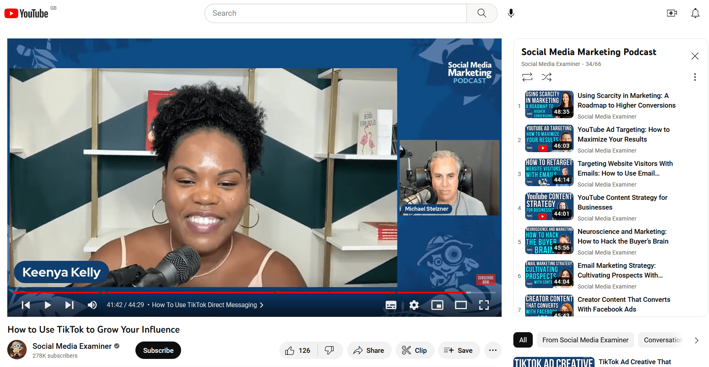
Task: Enter full screen mode
Action: point(484,305)
